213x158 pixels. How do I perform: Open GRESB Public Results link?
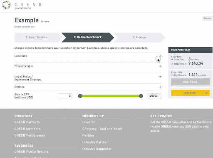click(32, 152)
